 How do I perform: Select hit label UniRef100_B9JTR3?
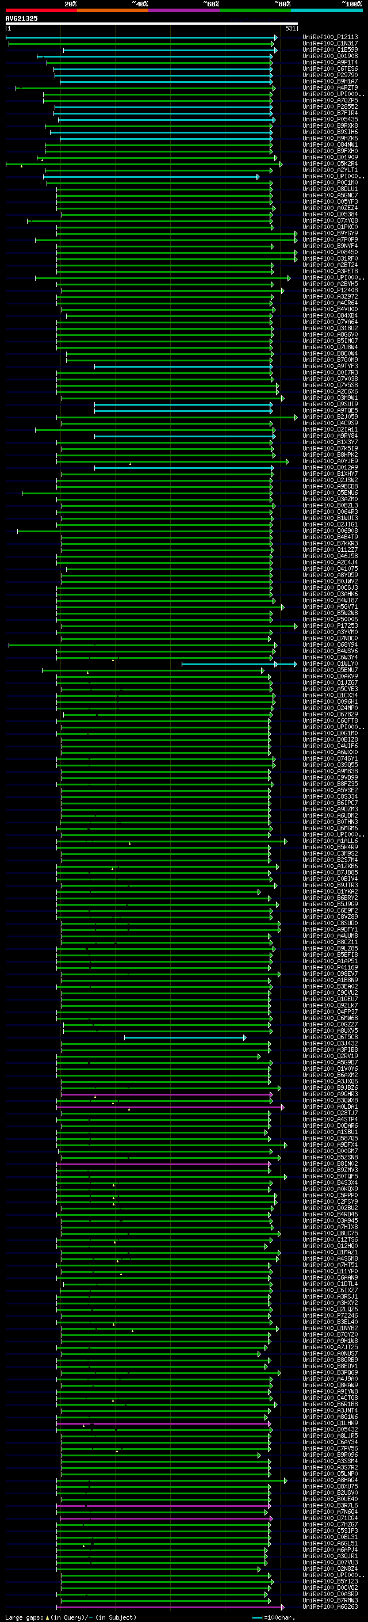[x=330, y=886]
